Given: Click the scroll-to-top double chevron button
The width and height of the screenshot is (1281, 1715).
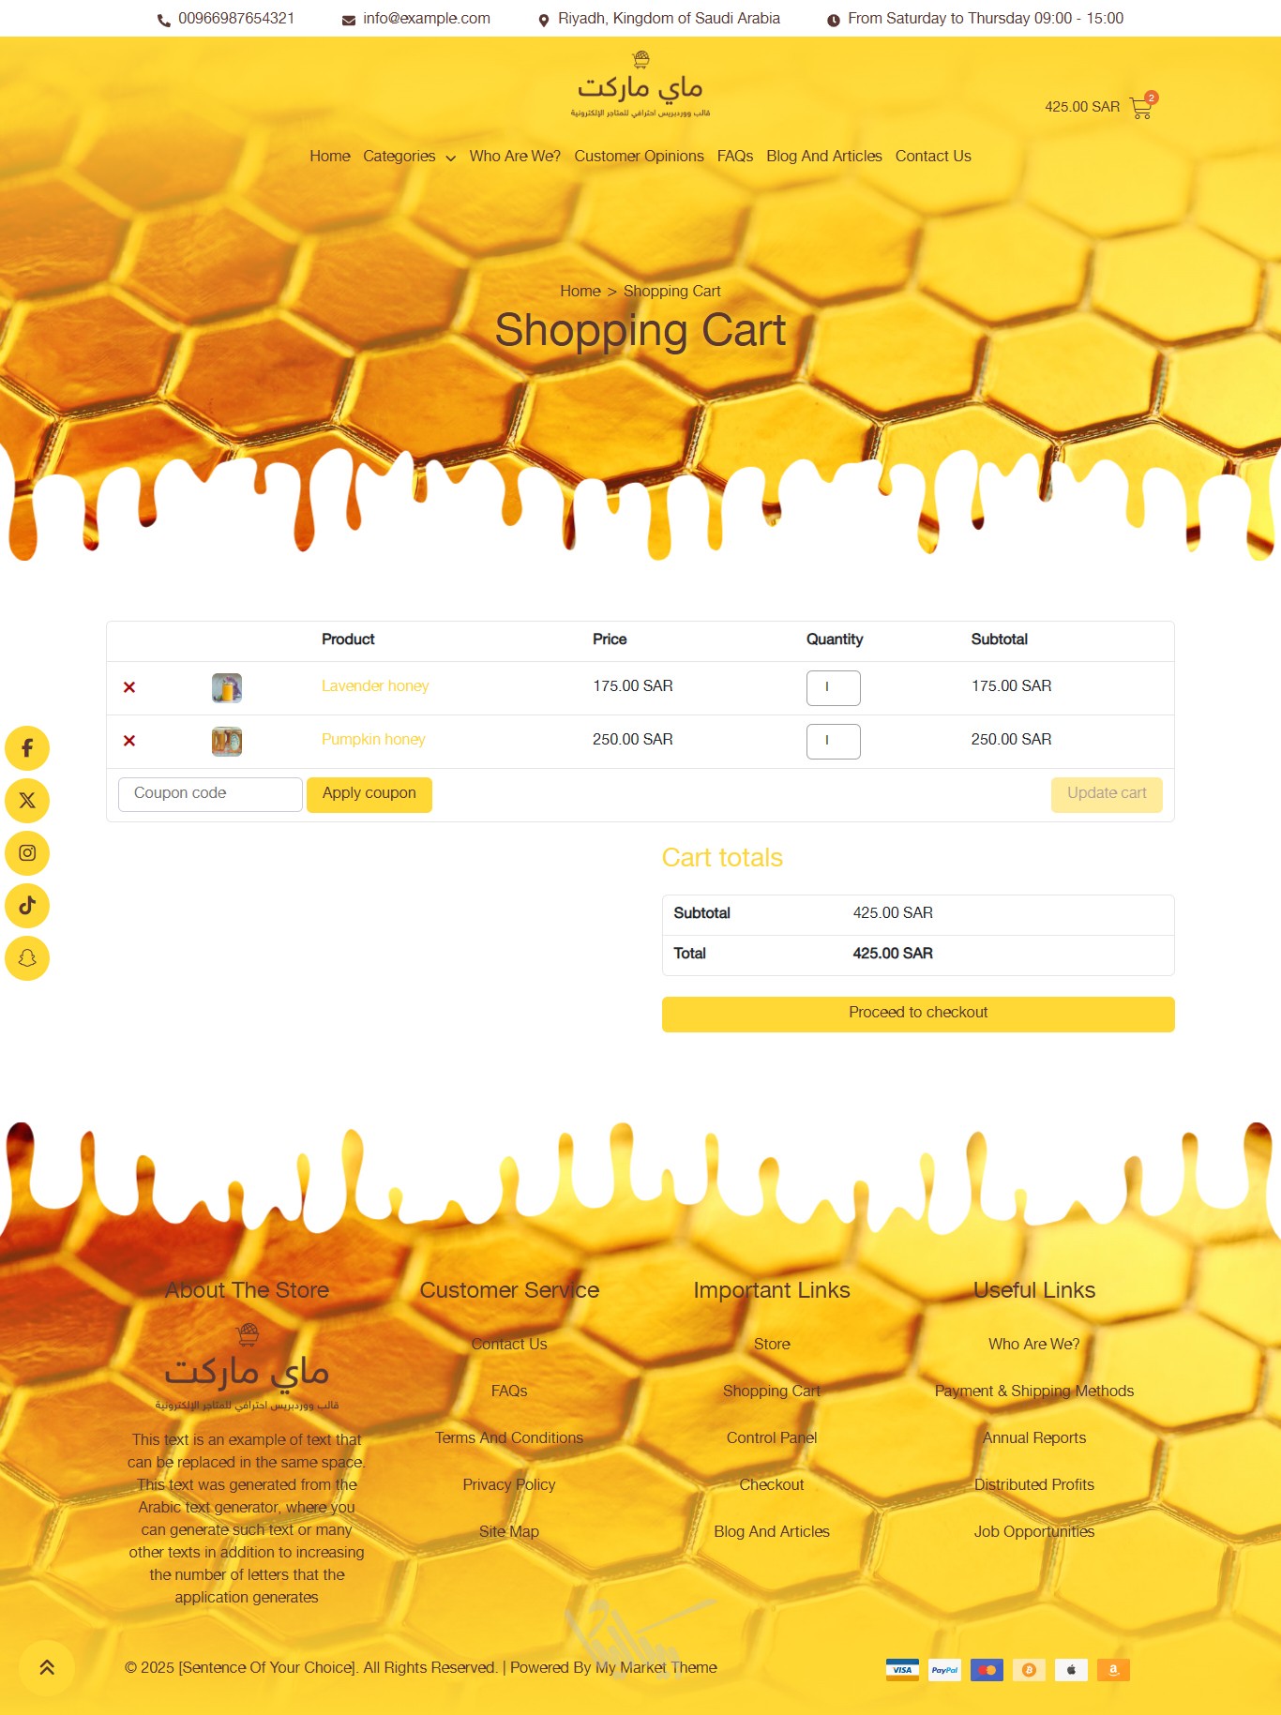Looking at the screenshot, I should 47,1667.
